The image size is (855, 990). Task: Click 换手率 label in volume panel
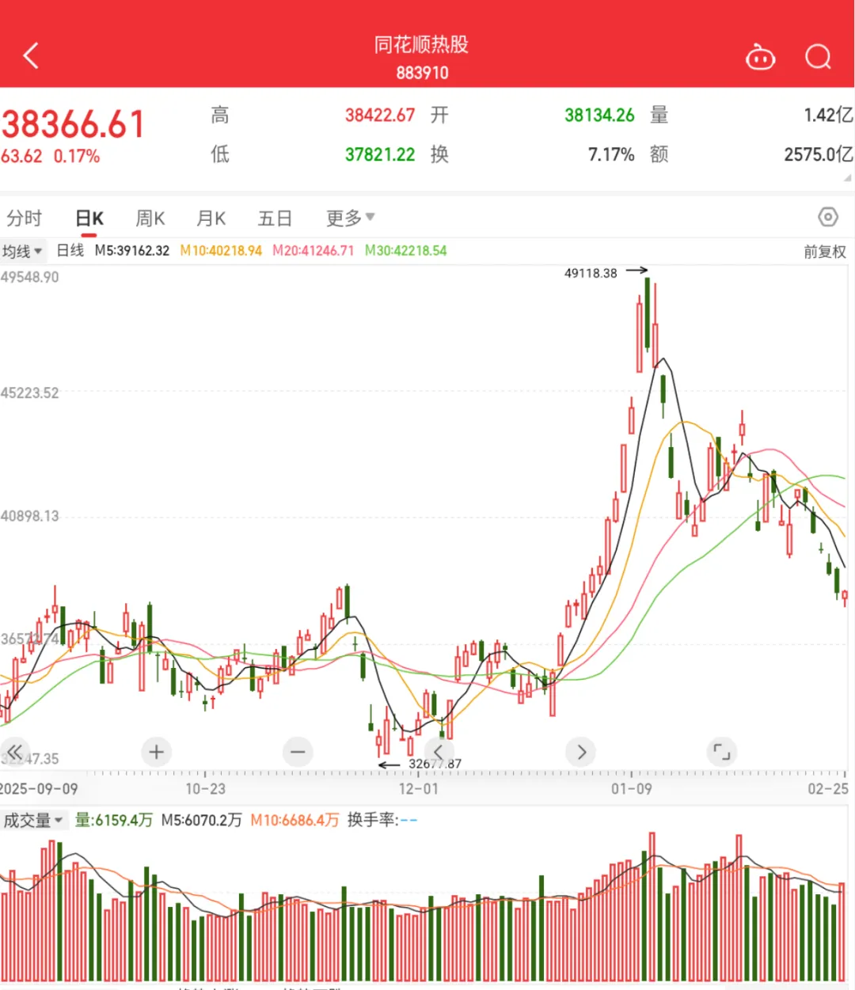click(x=373, y=821)
